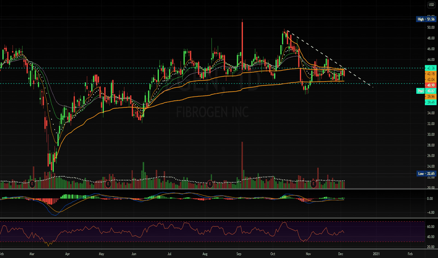Click the tall red September spike candle
This screenshot has height=258, width=438.
242,45
